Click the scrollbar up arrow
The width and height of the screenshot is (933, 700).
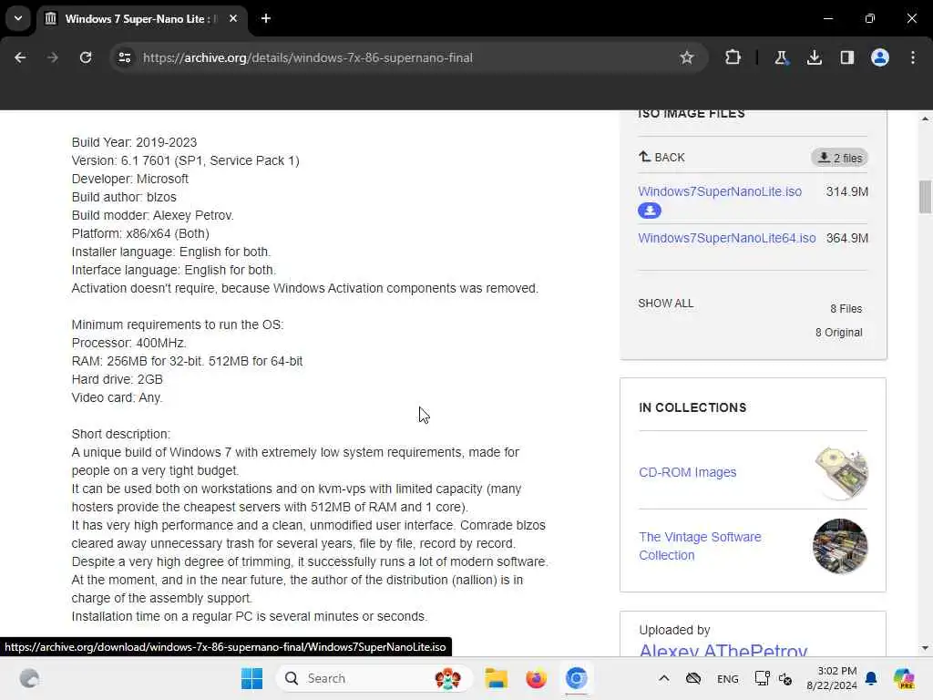tap(925, 118)
